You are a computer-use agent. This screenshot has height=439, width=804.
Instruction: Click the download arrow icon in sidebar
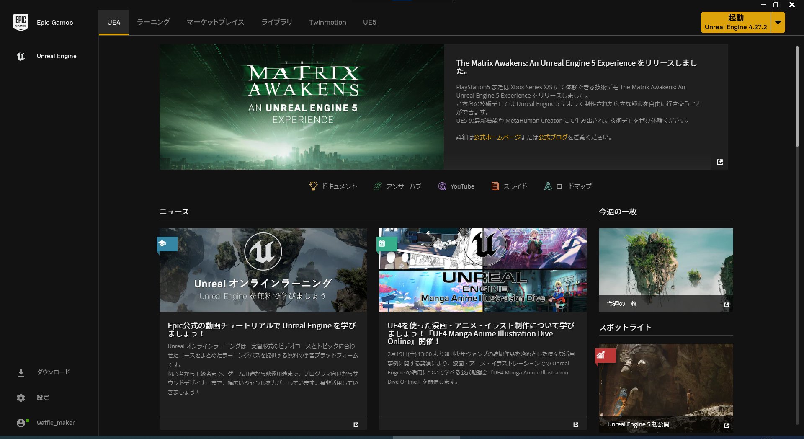[21, 372]
